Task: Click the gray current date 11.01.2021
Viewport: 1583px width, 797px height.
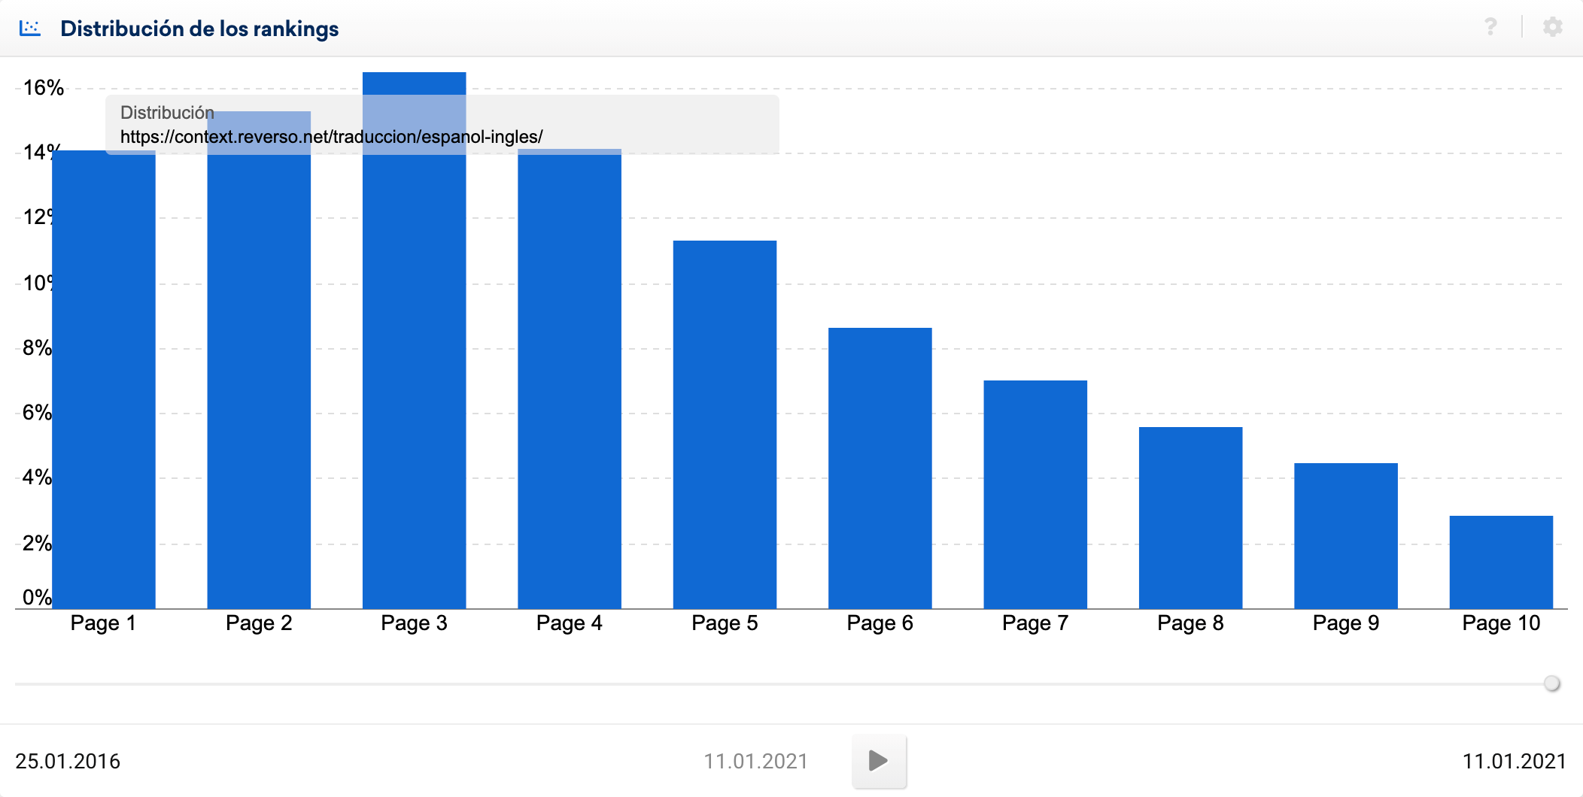Action: 755,761
